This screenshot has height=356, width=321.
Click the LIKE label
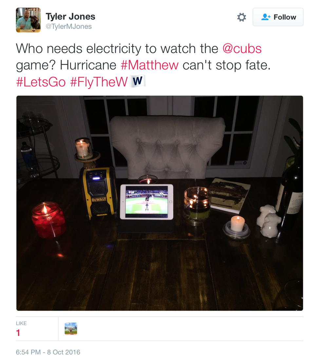click(x=21, y=323)
